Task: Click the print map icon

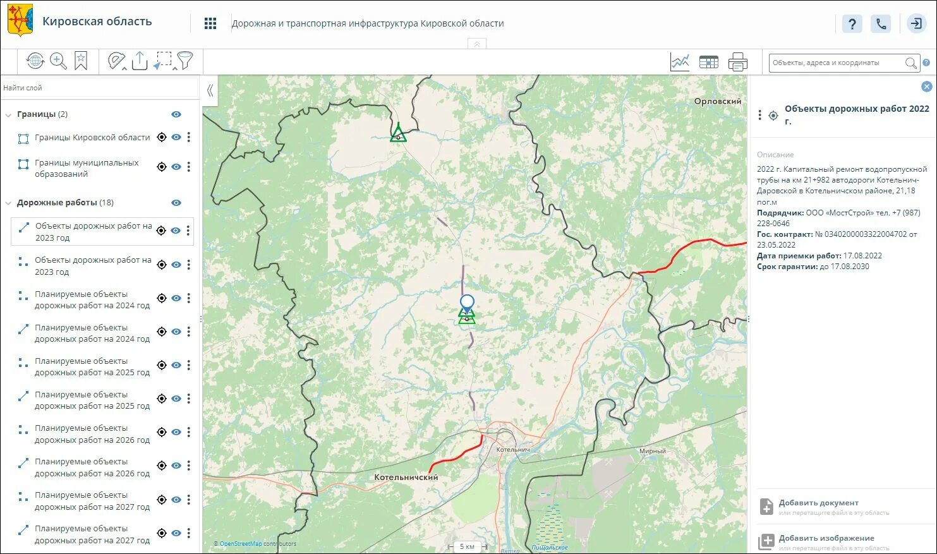Action: (737, 62)
